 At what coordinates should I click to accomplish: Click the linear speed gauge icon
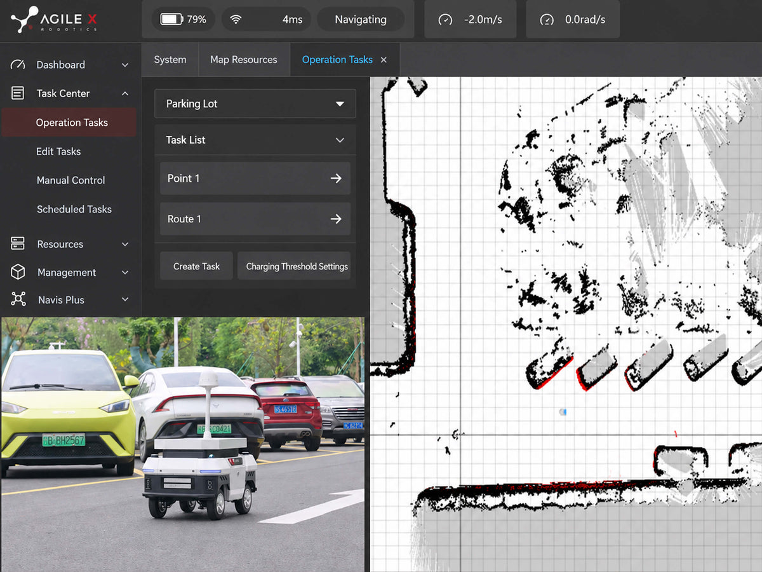point(446,20)
